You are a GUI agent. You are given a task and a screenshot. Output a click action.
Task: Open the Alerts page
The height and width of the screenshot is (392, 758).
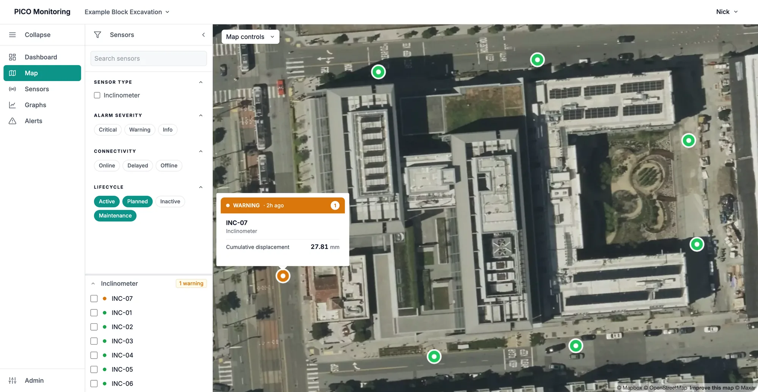[x=42, y=121]
